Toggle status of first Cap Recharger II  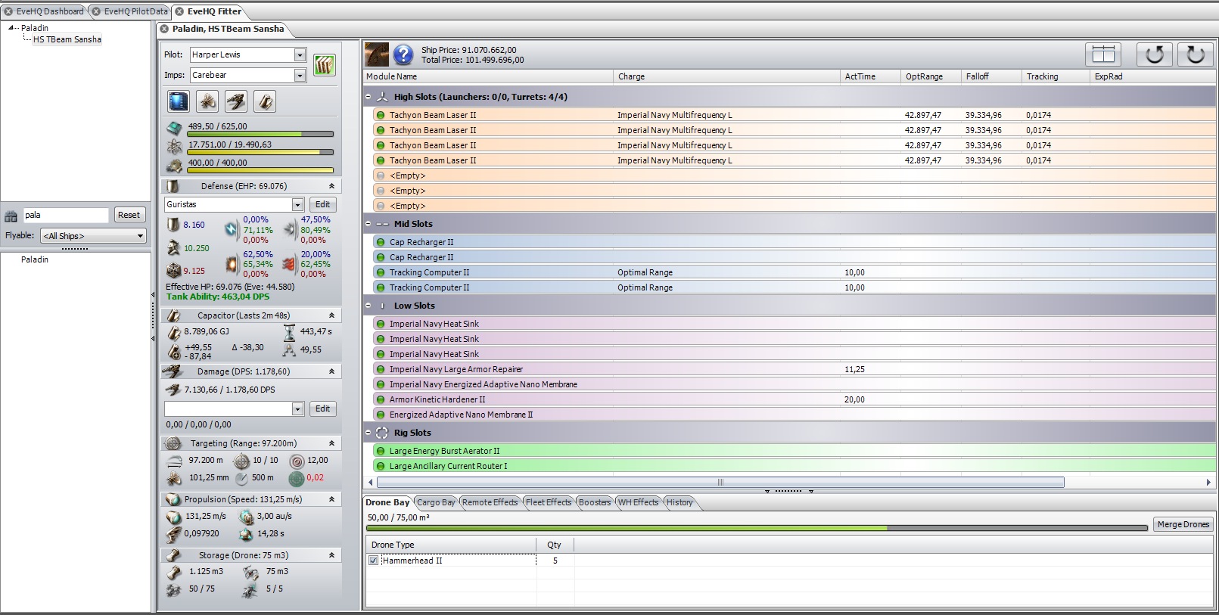[x=380, y=242]
